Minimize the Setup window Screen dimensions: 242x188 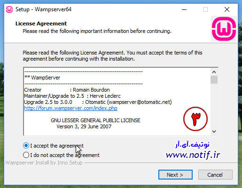click(184, 9)
